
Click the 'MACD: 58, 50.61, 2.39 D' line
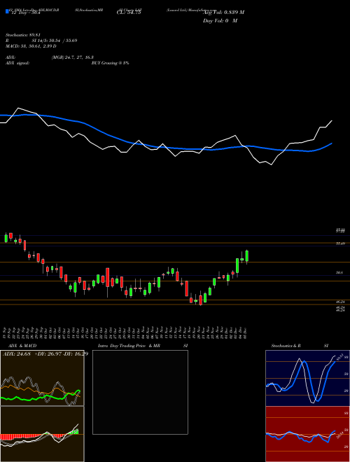coord(31,46)
